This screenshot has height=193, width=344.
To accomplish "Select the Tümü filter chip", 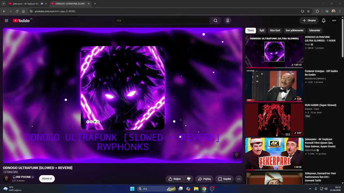I will click(x=250, y=31).
